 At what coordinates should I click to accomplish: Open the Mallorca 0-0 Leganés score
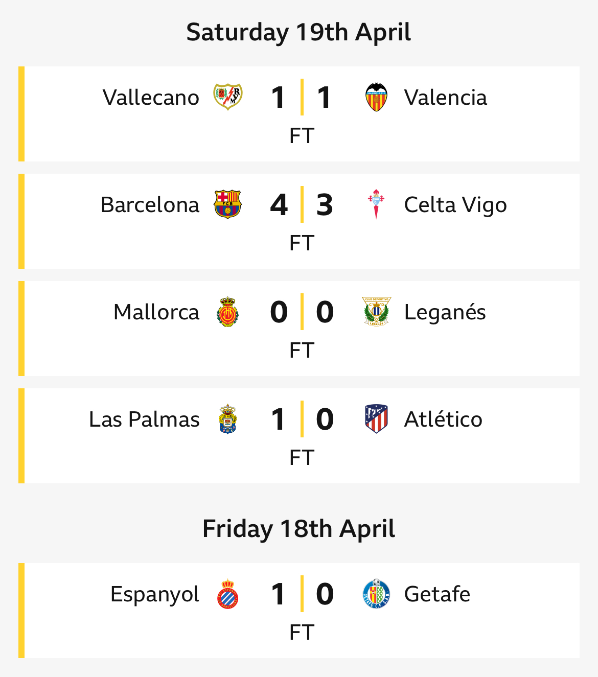302,312
